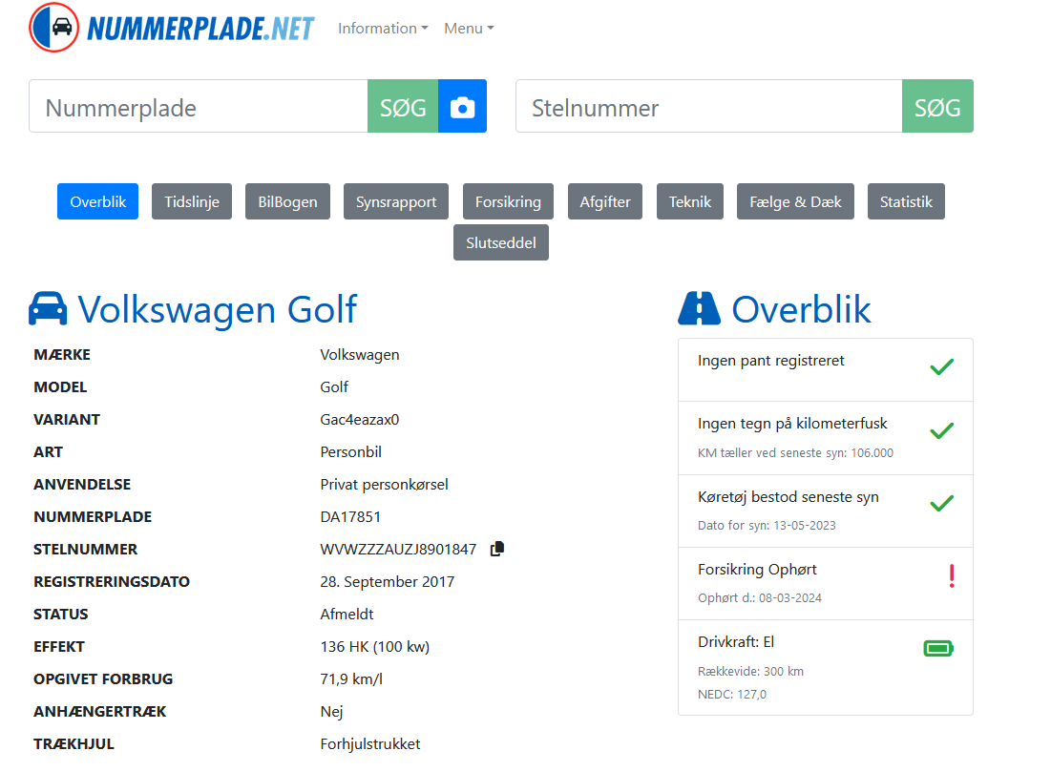The width and height of the screenshot is (1051, 772).
Task: Click Dato for syn: 13-05-2023
Action: coord(767,526)
